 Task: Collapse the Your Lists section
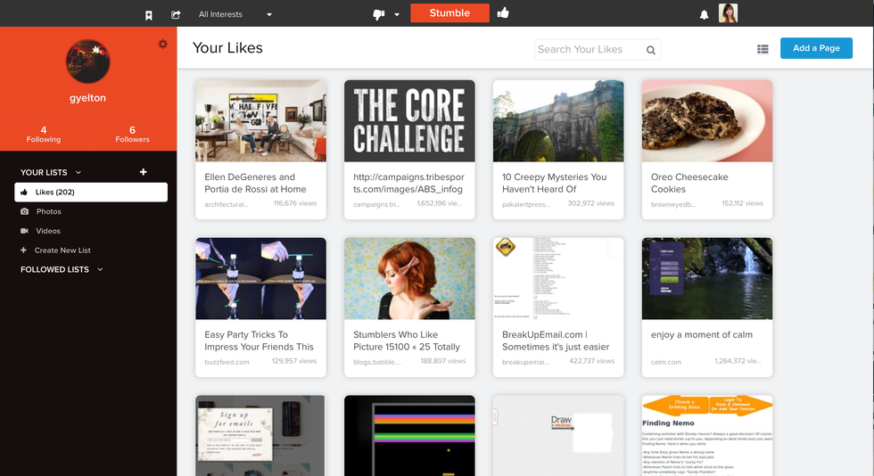[78, 172]
